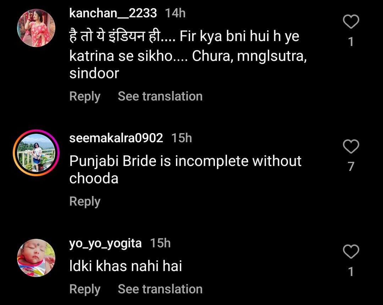The image size is (383, 305).
Task: Reply to the Punjabi Bride comment
Action: click(85, 201)
